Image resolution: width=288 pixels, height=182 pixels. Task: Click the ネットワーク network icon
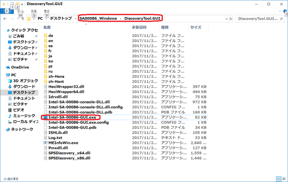(8, 130)
